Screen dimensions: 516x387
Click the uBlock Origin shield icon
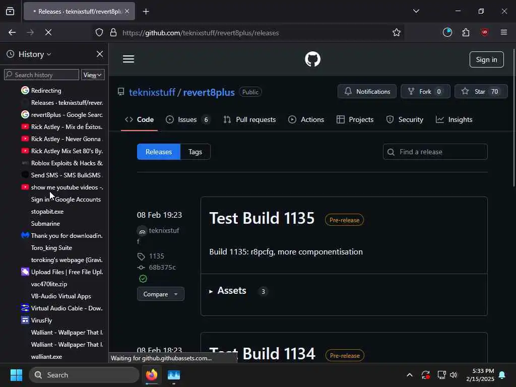coord(484,32)
